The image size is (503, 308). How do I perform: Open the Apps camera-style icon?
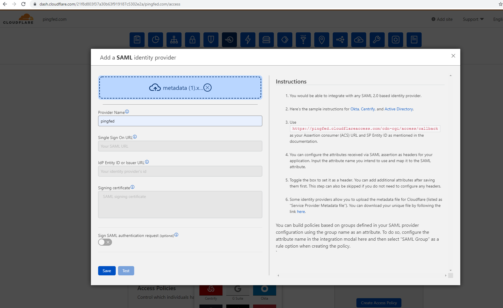pyautogui.click(x=396, y=40)
